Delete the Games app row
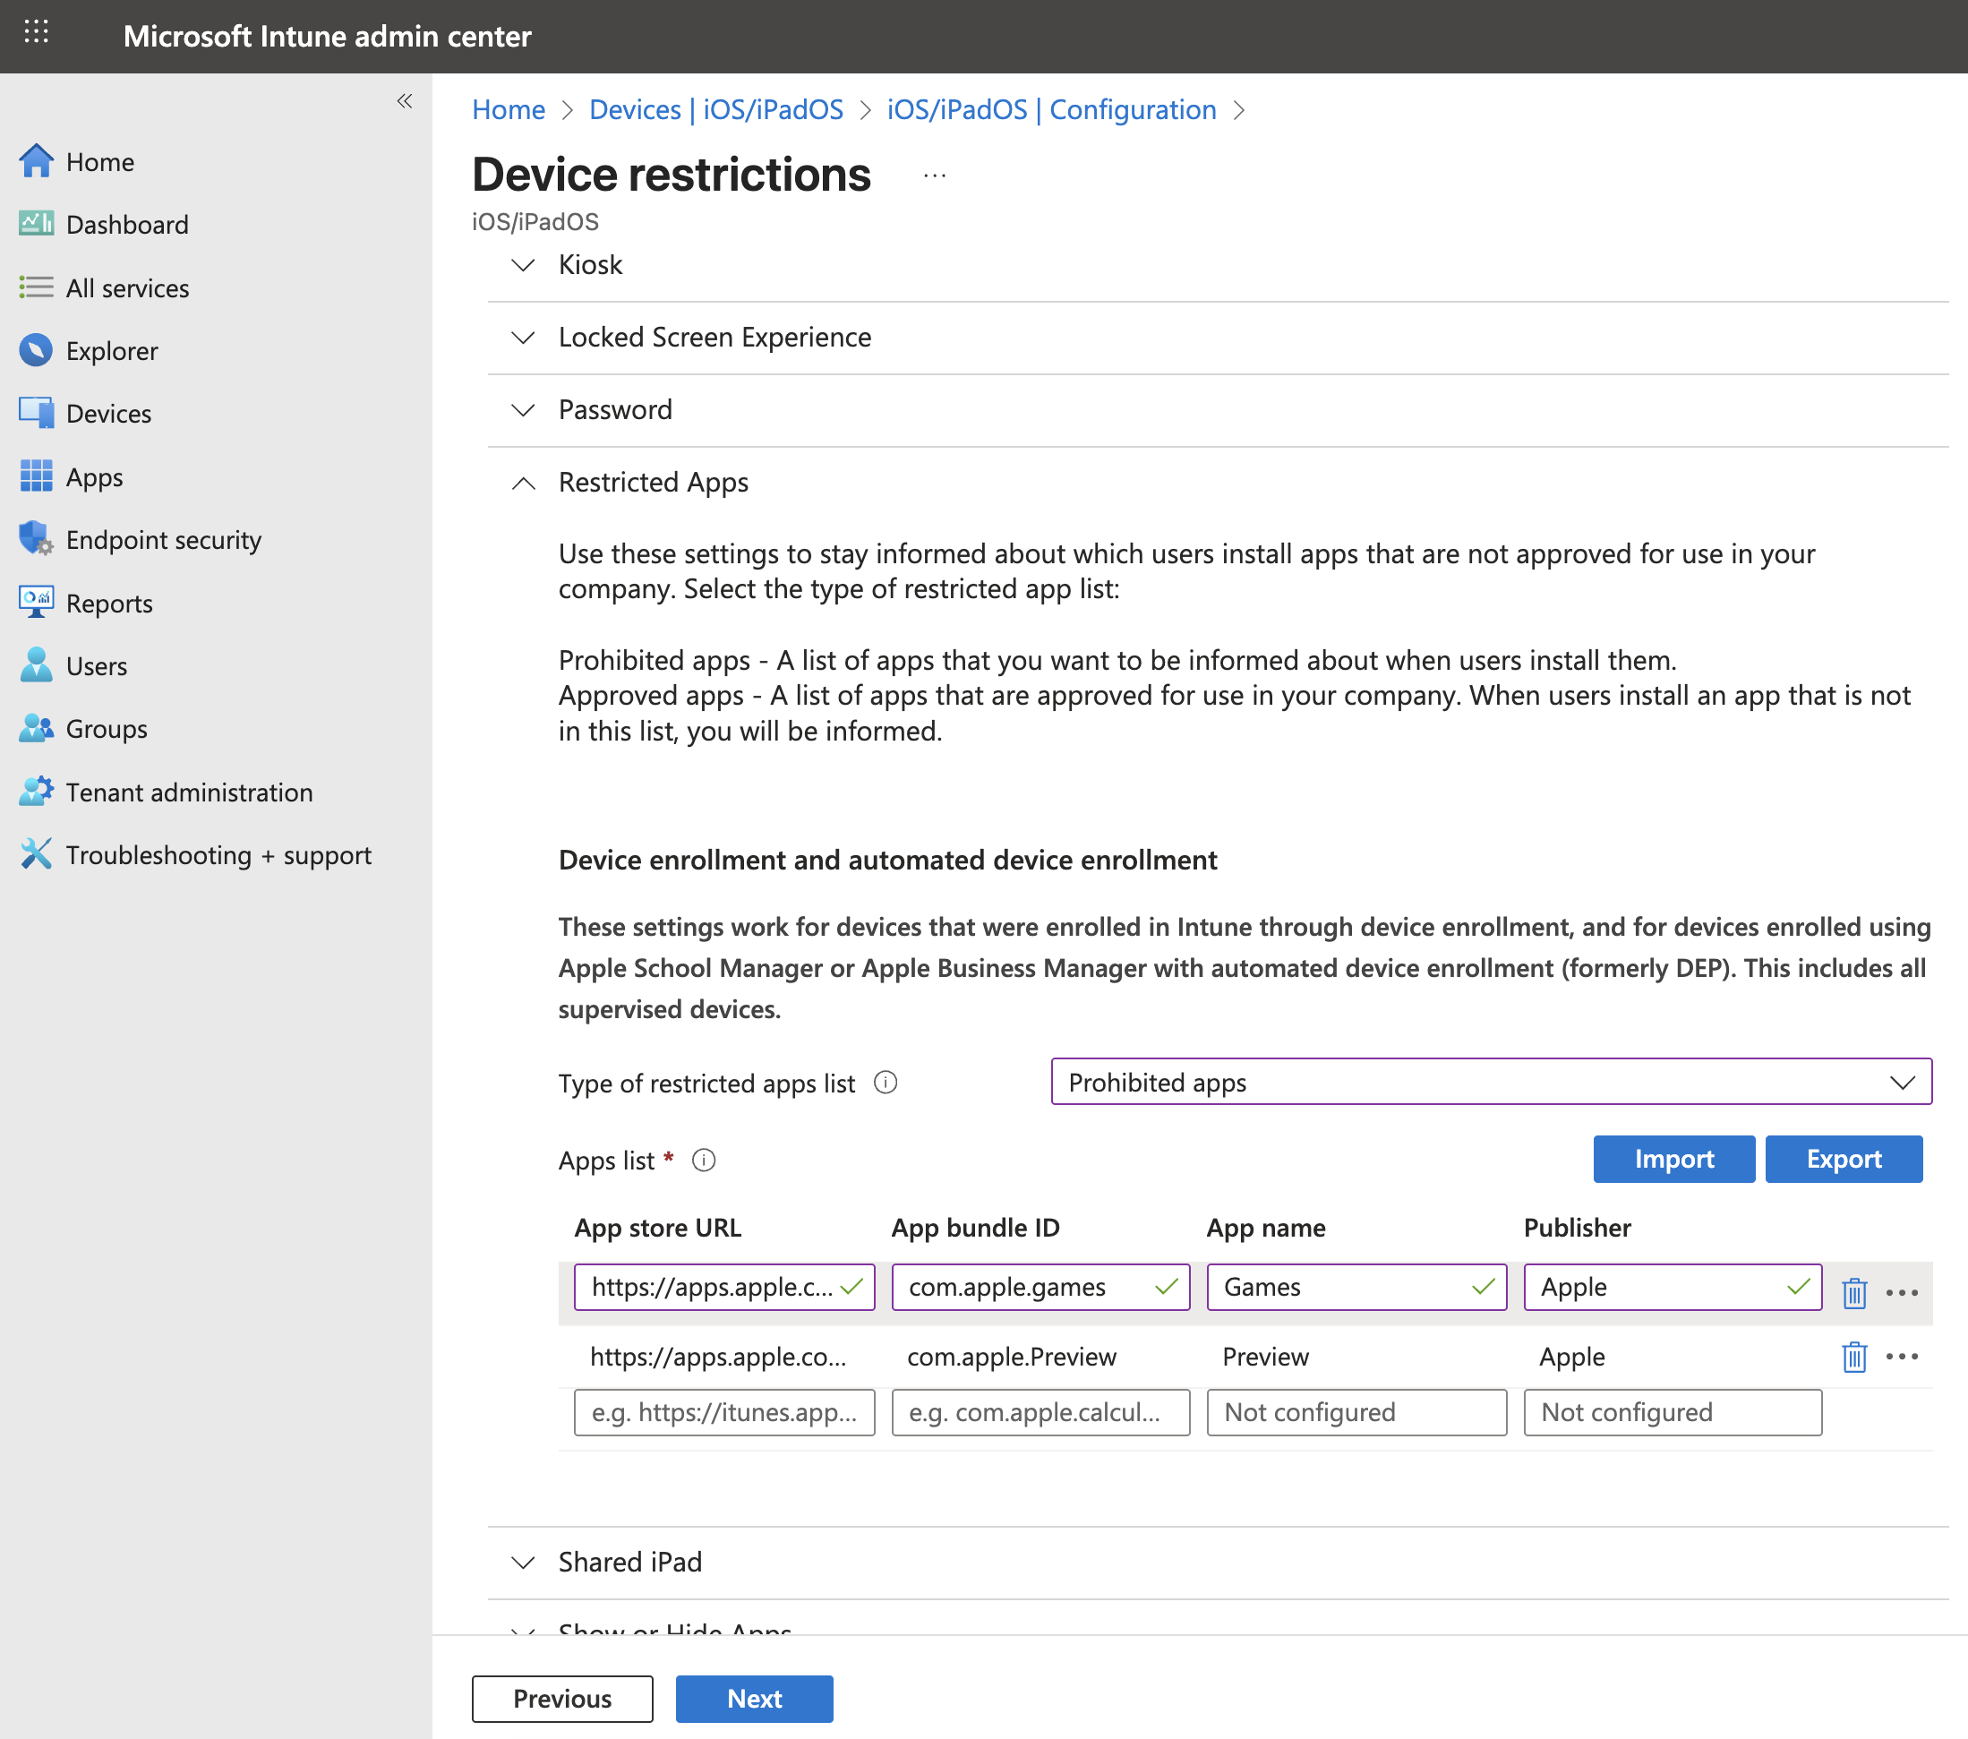 (1853, 1292)
